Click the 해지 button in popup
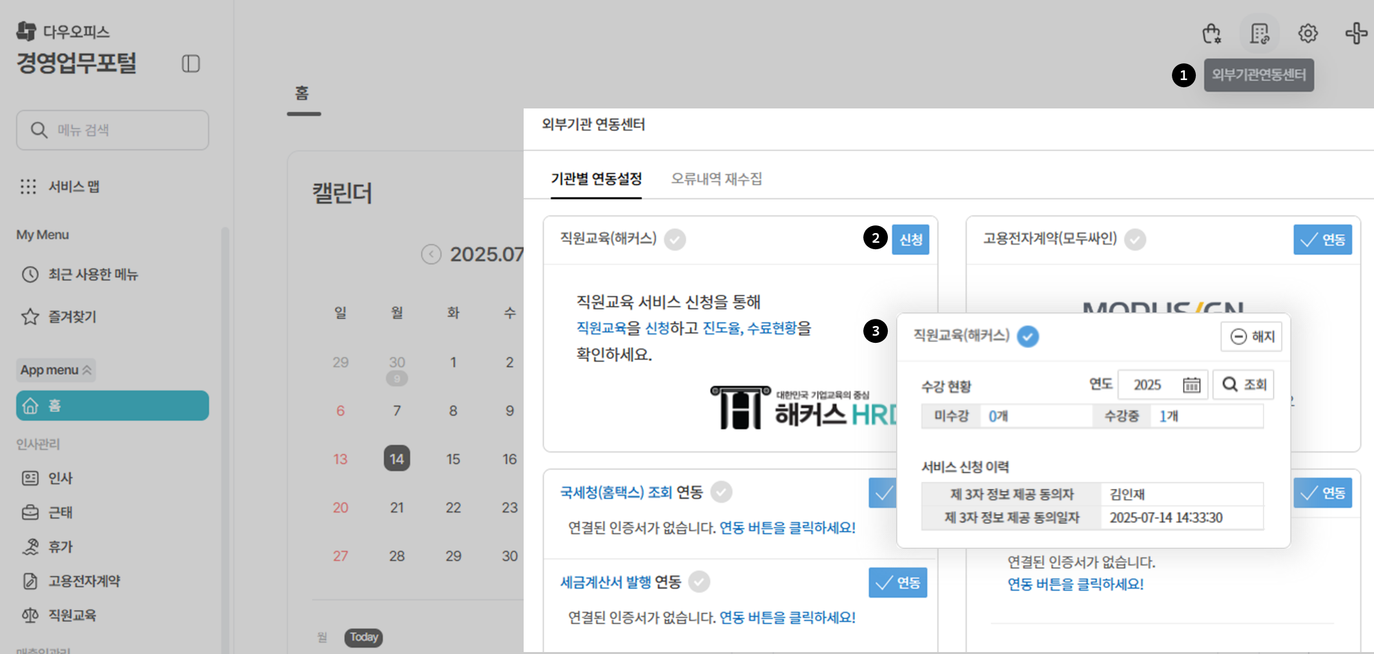 [x=1251, y=336]
